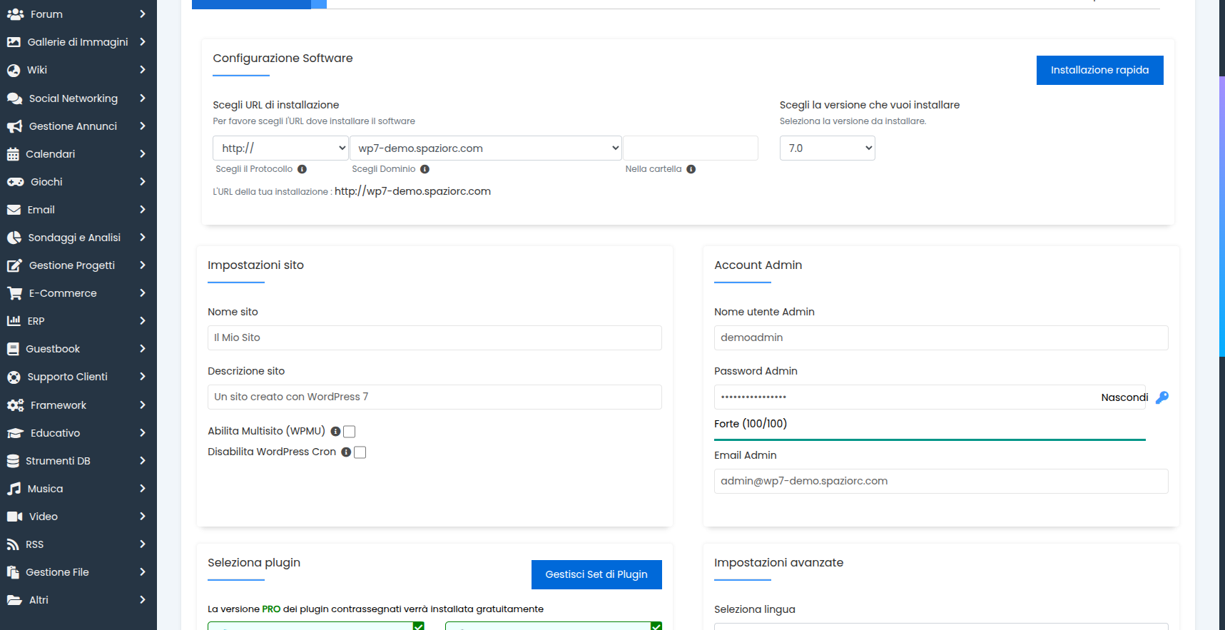Viewport: 1225px width, 630px height.
Task: Click the Supporto Clienti lifebuoy icon
Action: pos(14,377)
